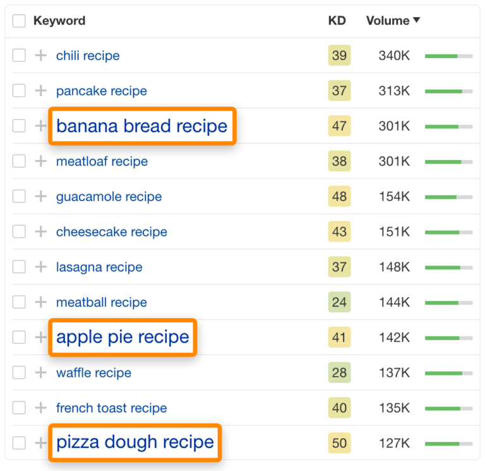Image resolution: width=485 pixels, height=471 pixels.
Task: Click the plus icon beside chili recipe
Action: coord(40,56)
